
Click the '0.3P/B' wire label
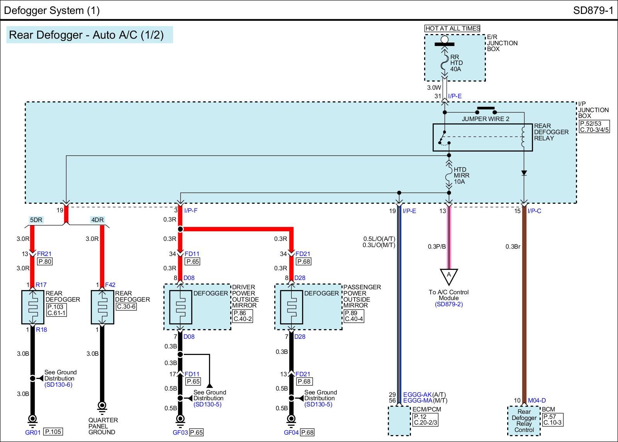click(436, 246)
